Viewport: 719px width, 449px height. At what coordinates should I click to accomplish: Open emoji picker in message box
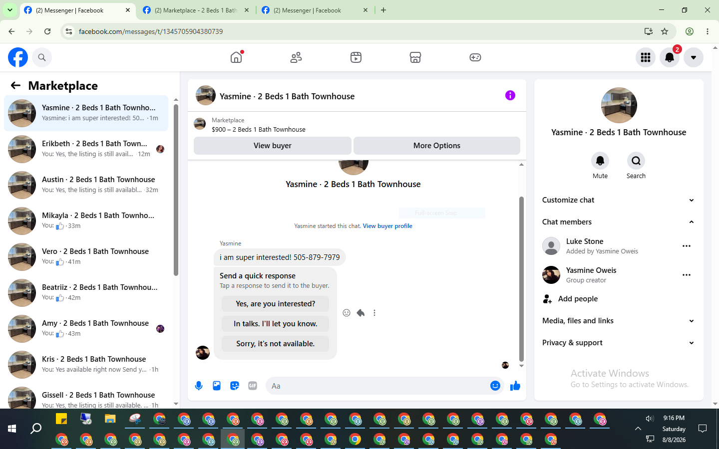click(495, 386)
